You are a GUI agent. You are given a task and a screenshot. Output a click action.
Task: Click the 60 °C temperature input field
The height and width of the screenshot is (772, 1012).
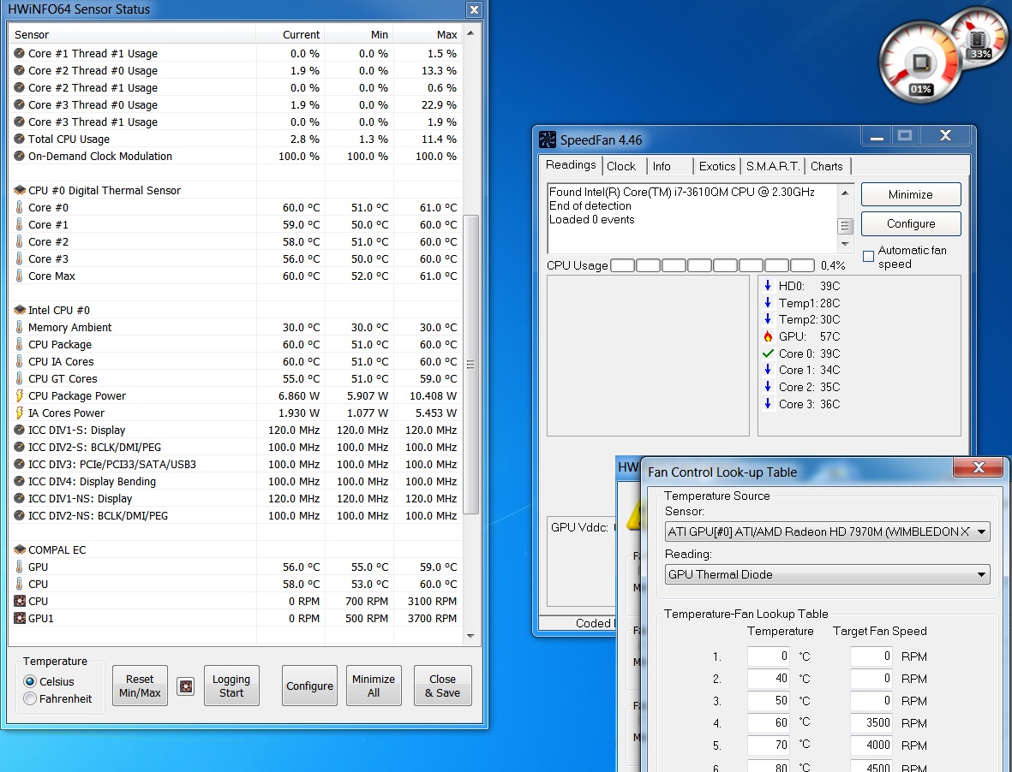click(768, 722)
